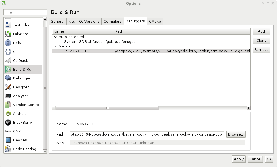Select the Devices tablet icon
Screen dimensions: 277x167
[x=8, y=140]
